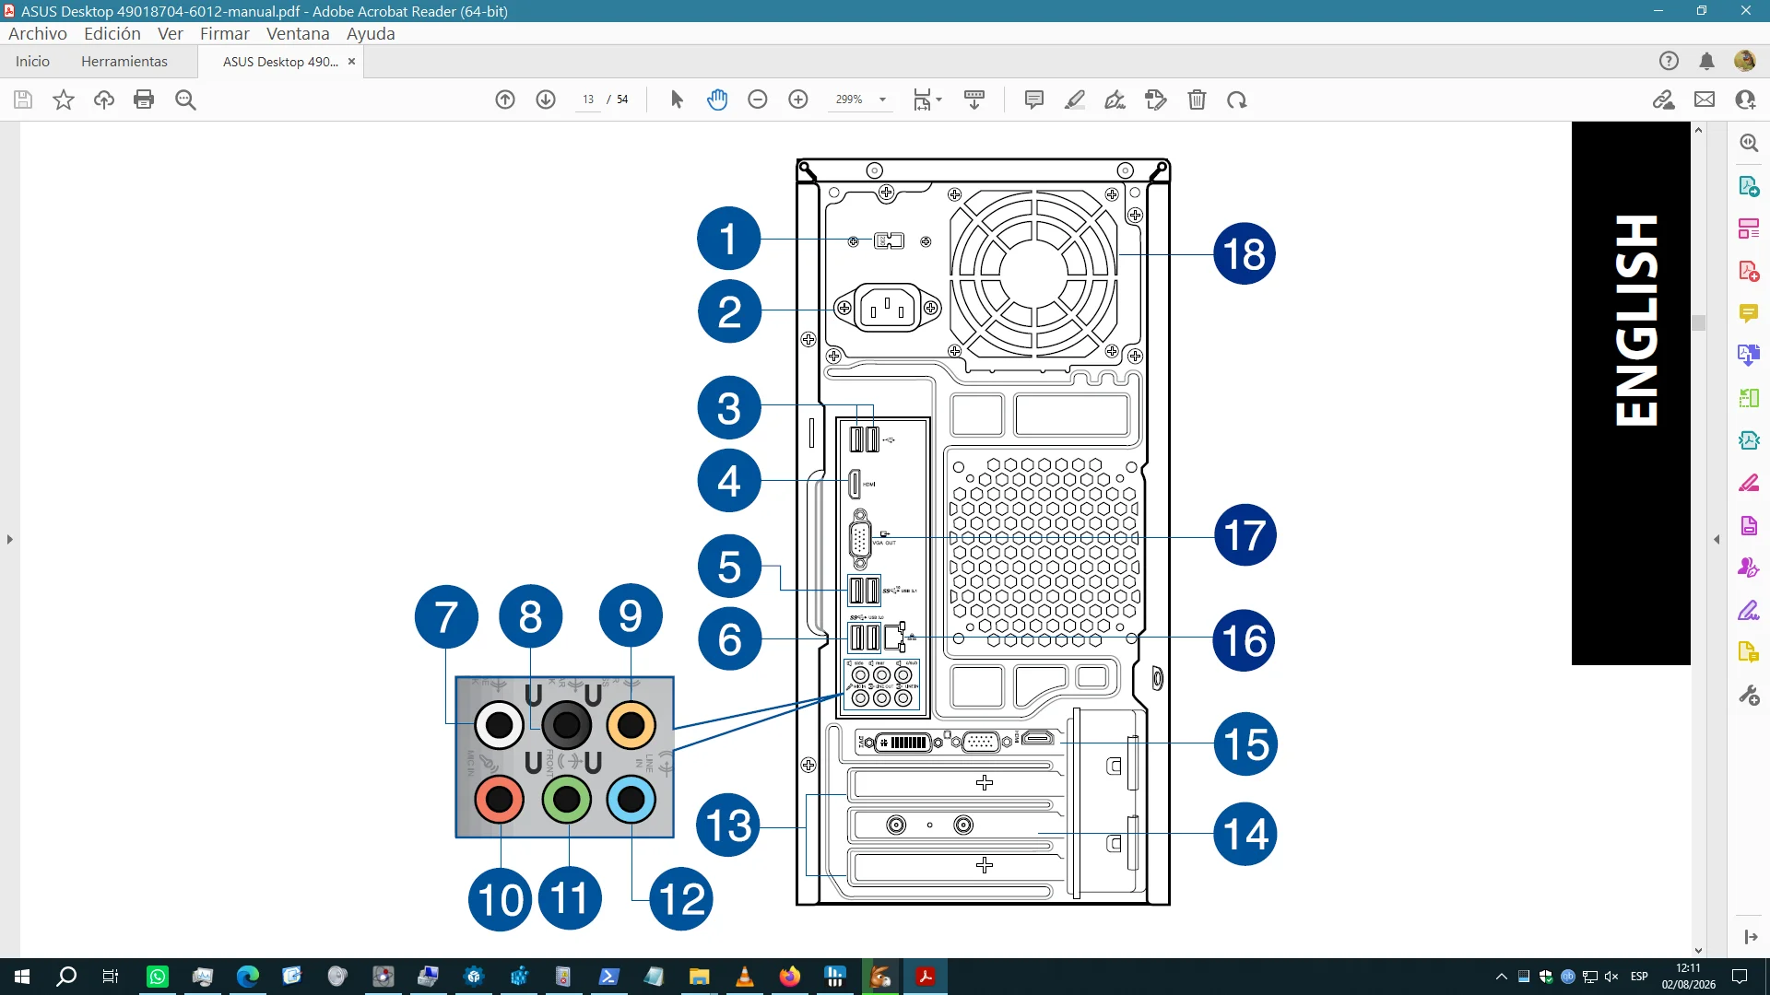Open the Fill and Sign tool in sidebar
The image size is (1770, 995).
1749,611
